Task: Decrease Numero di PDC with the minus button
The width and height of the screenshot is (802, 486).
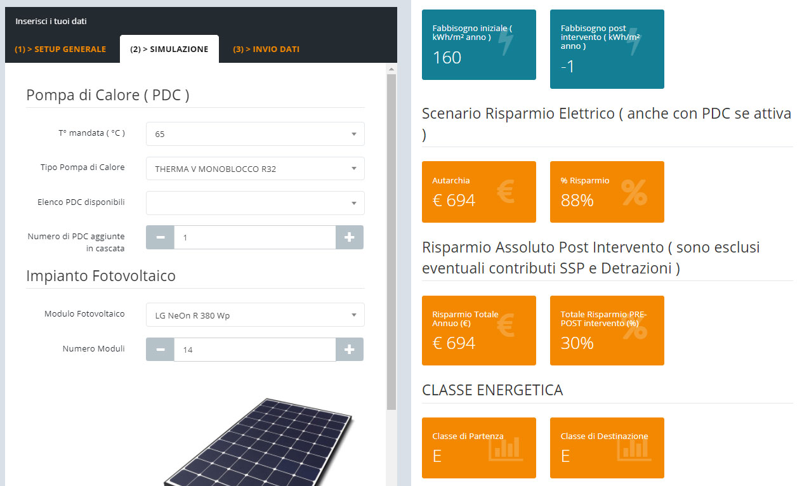Action: point(159,237)
